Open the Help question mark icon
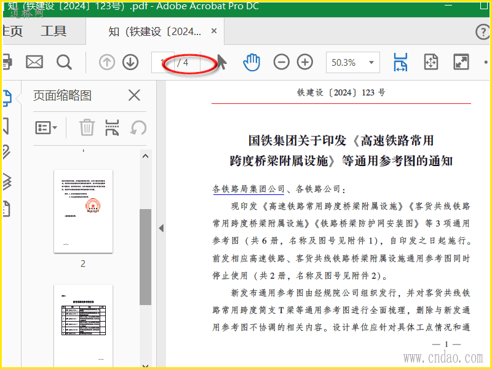The width and height of the screenshot is (492, 369). coord(483,32)
